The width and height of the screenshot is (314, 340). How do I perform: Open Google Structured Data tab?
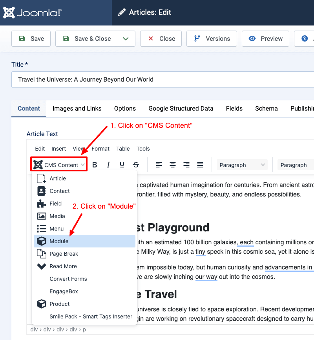181,108
